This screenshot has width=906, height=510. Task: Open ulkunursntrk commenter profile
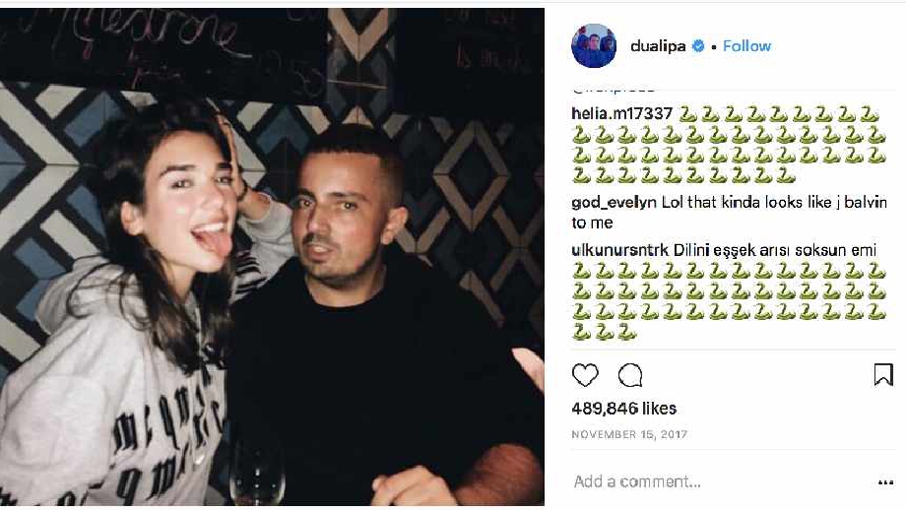pyautogui.click(x=620, y=250)
